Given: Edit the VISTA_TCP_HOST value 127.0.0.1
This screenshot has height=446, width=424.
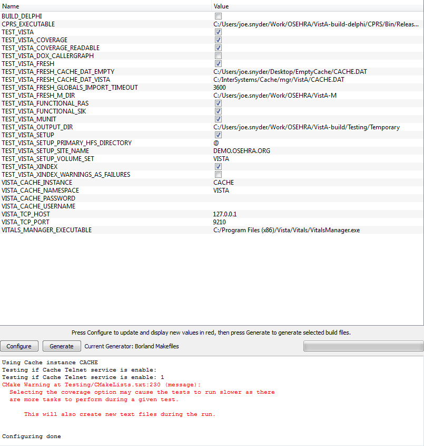Looking at the screenshot, I should pyautogui.click(x=226, y=214).
